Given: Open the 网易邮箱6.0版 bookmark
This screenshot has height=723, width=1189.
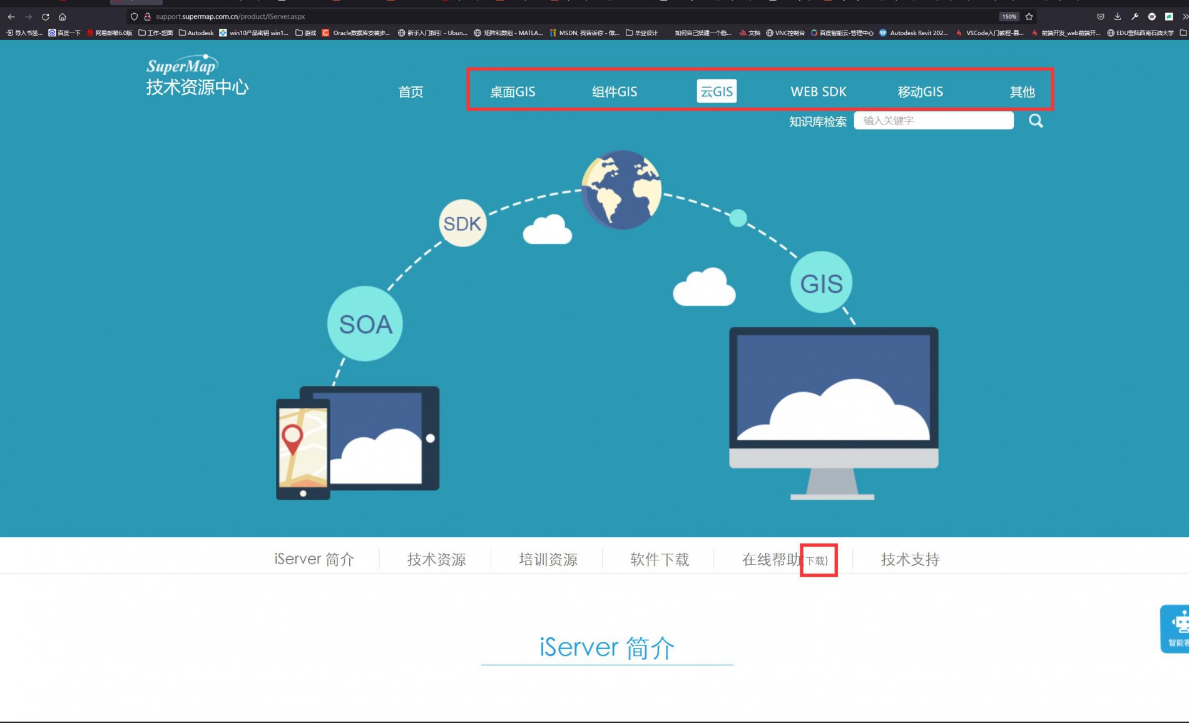Looking at the screenshot, I should tap(110, 33).
